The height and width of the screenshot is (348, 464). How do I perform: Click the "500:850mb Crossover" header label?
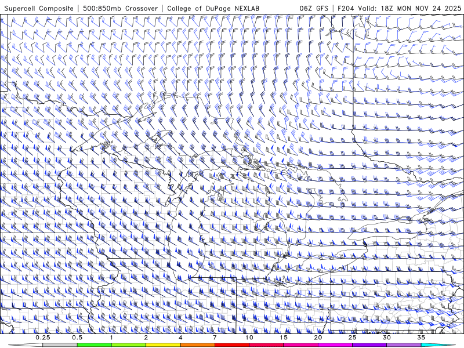(x=121, y=8)
